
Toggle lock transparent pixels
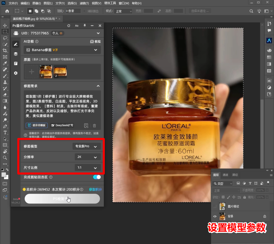pyautogui.click(x=223, y=197)
